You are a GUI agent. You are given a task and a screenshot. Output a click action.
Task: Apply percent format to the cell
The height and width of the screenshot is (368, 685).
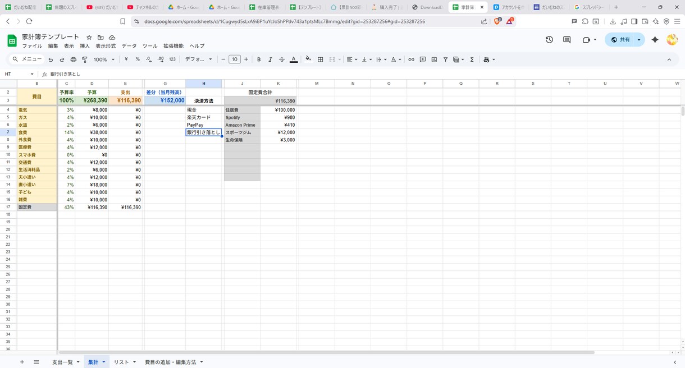(138, 59)
